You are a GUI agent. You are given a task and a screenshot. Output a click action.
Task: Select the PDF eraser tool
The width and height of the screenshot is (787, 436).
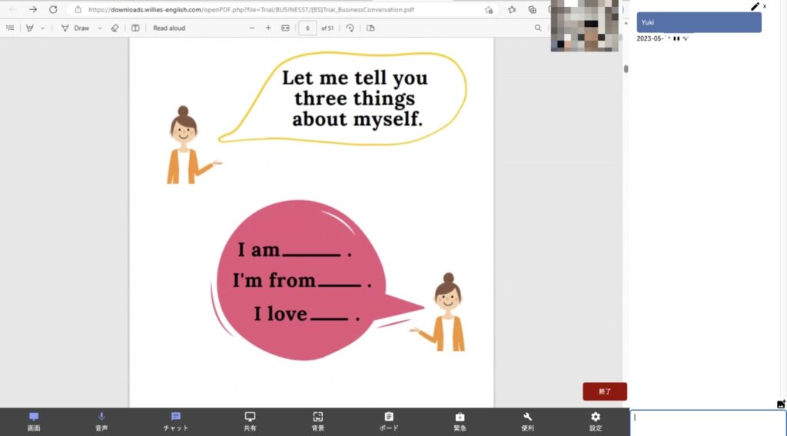pos(115,28)
